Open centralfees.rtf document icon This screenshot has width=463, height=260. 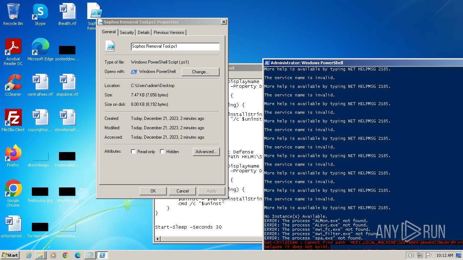[40, 85]
